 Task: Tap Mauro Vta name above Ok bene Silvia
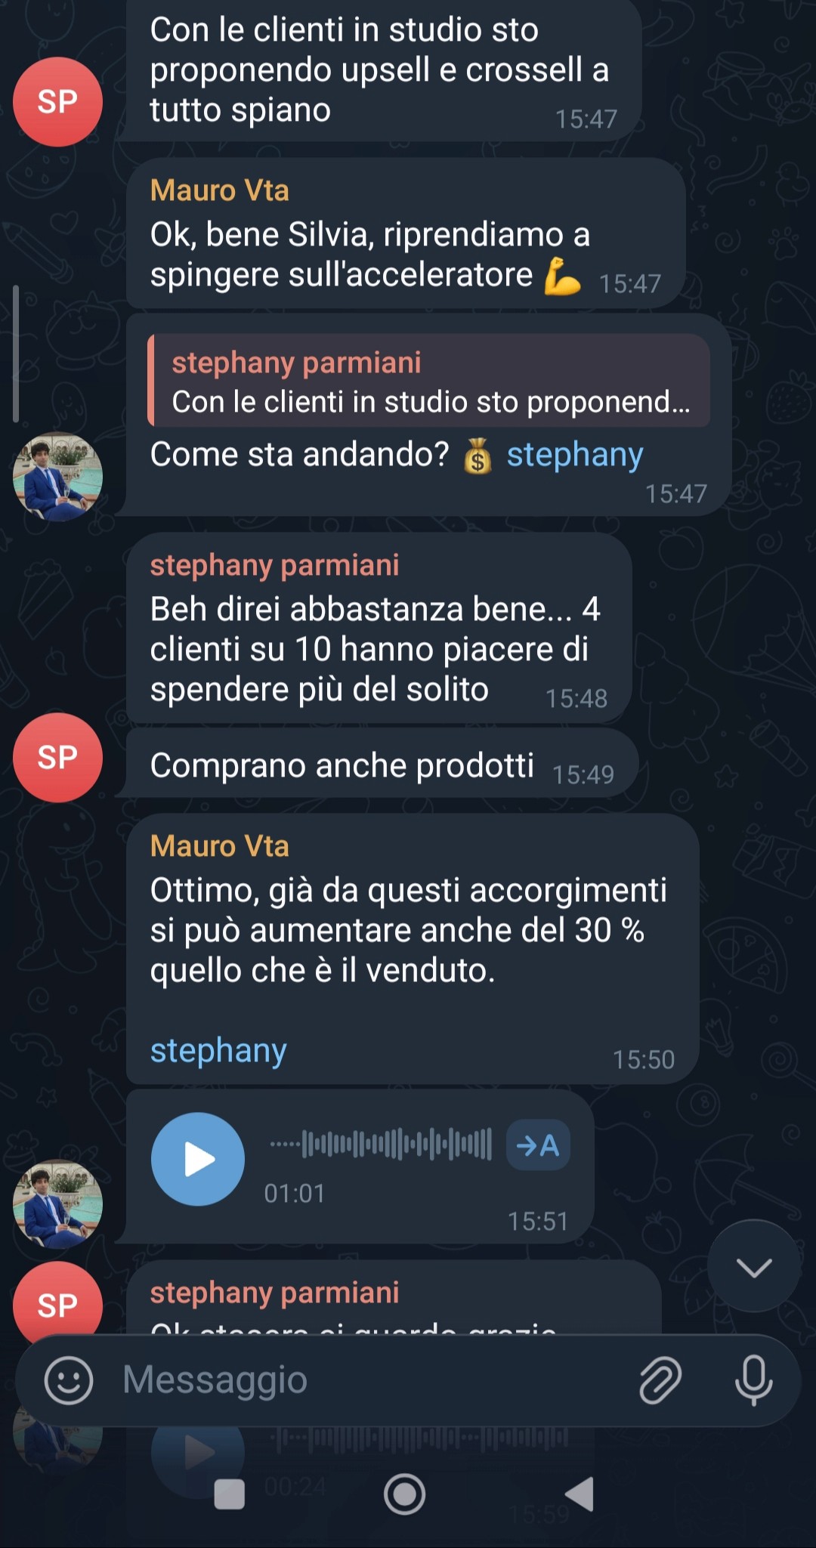point(220,190)
